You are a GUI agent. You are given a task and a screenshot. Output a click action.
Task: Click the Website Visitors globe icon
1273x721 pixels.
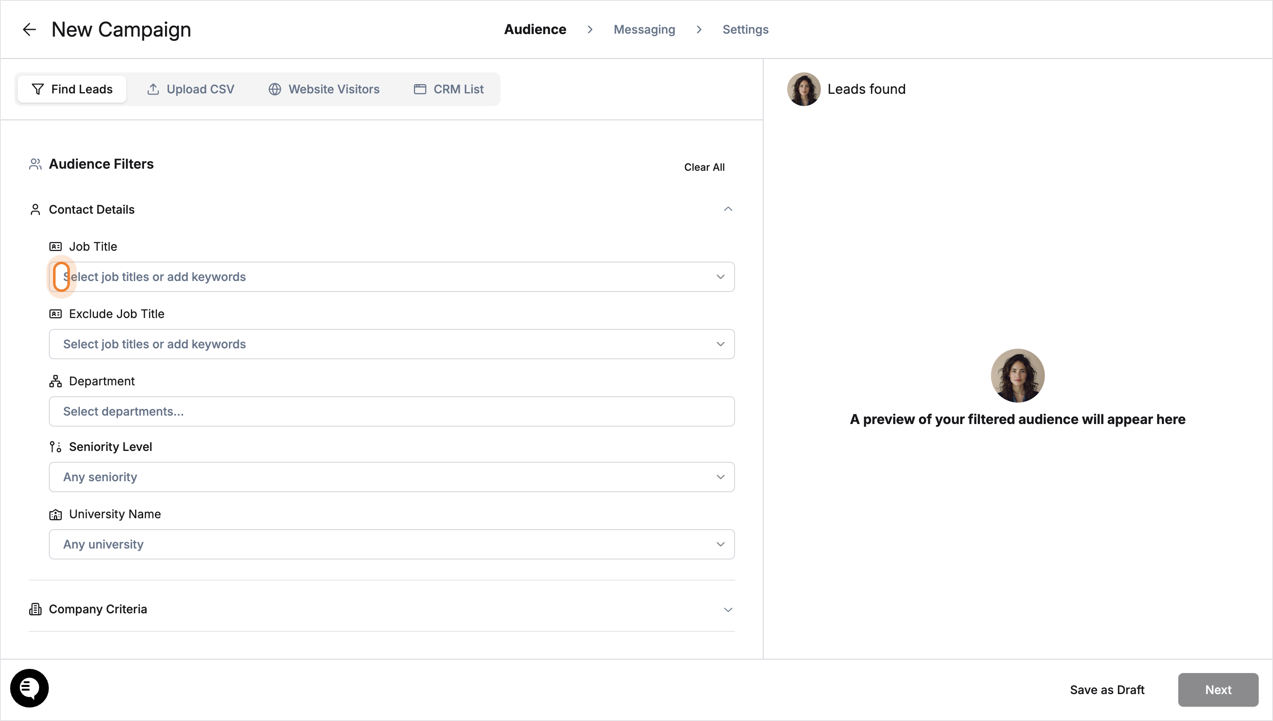coord(275,89)
